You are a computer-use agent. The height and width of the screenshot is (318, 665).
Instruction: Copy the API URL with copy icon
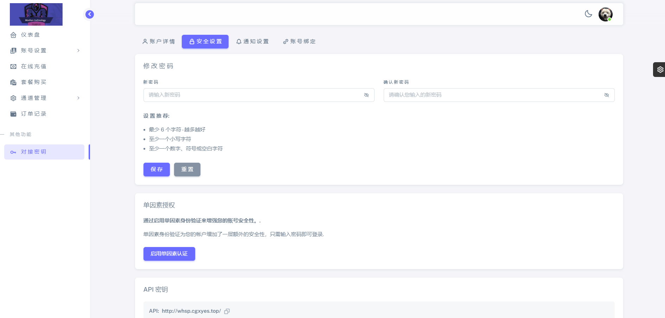click(227, 311)
